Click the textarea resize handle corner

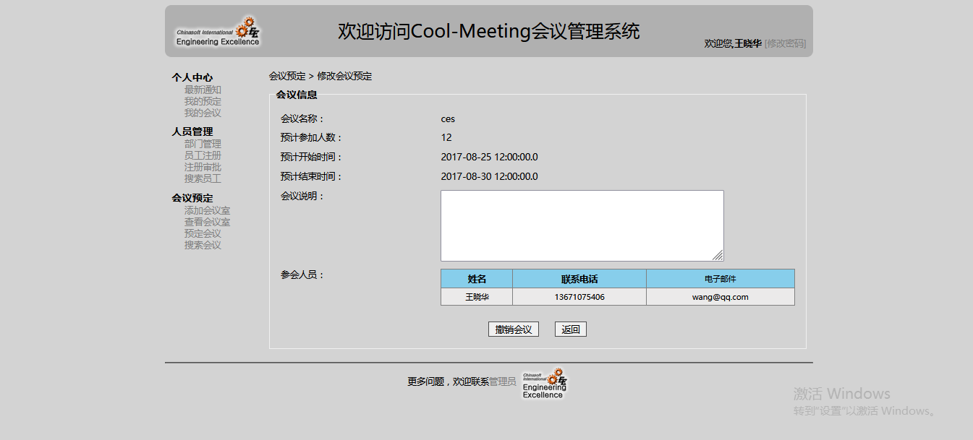[718, 255]
